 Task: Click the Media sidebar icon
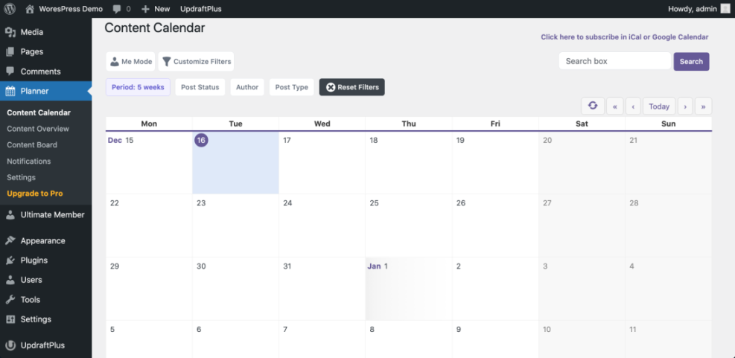pos(10,32)
